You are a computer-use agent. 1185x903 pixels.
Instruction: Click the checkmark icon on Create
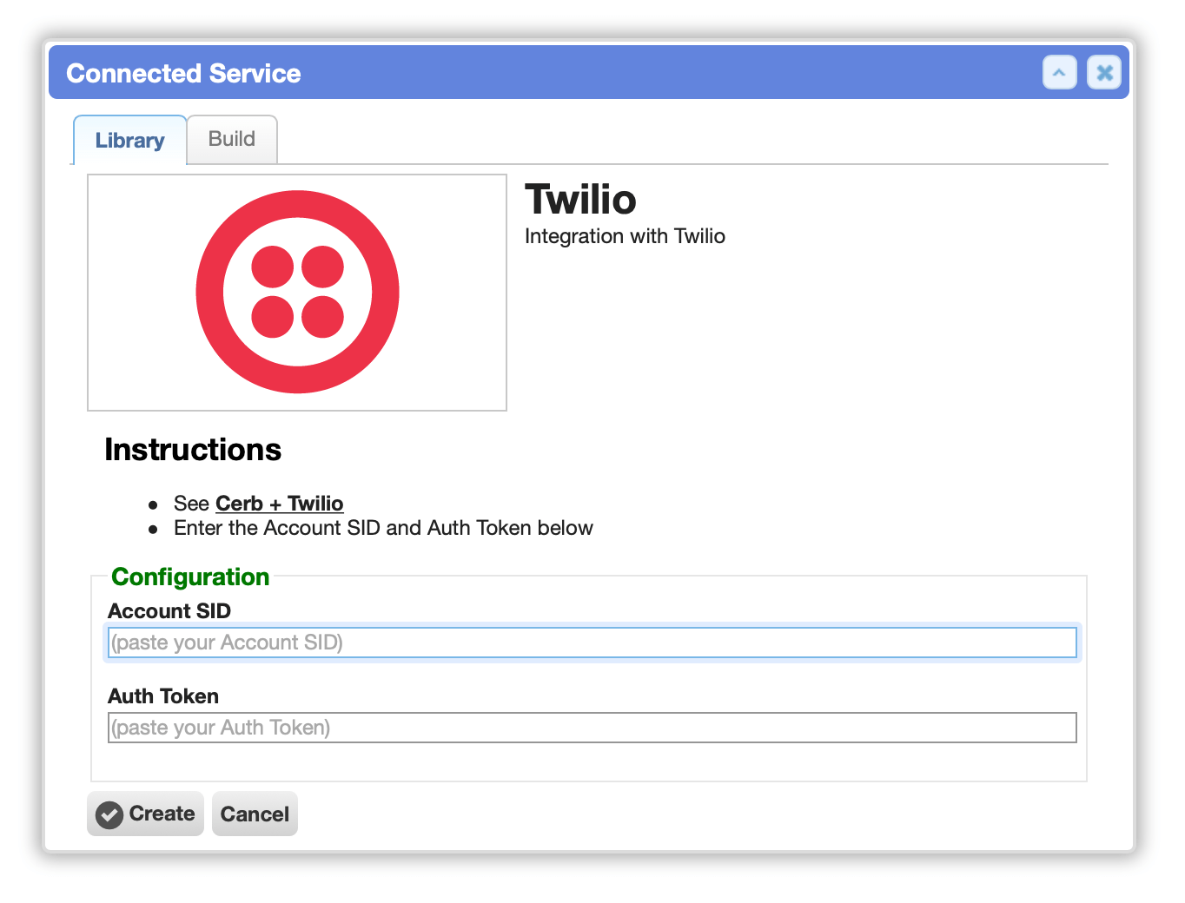109,814
